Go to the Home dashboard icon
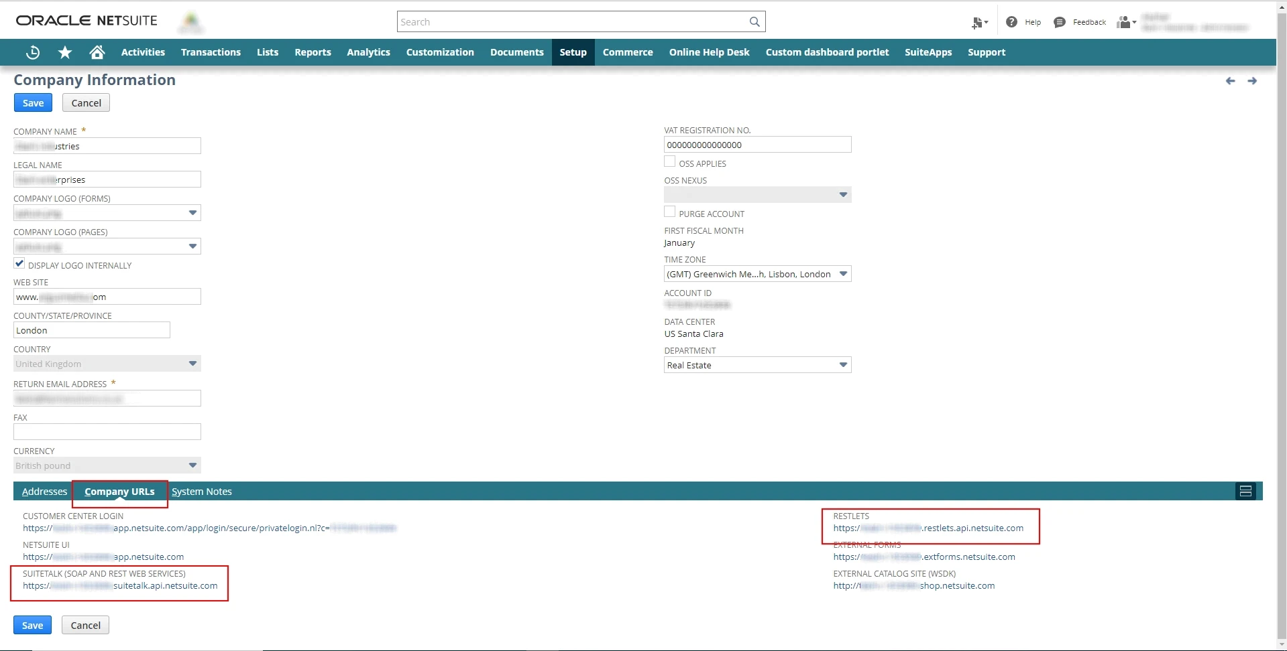 97,52
